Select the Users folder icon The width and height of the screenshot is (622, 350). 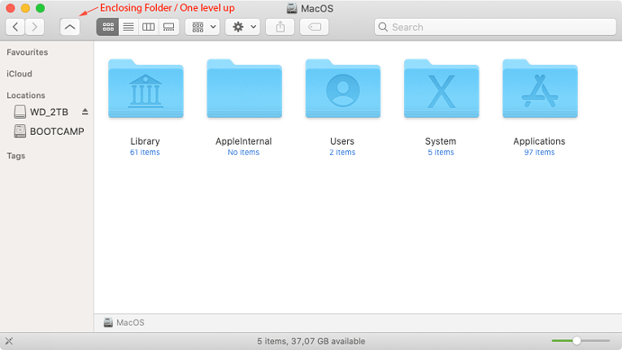tap(343, 88)
